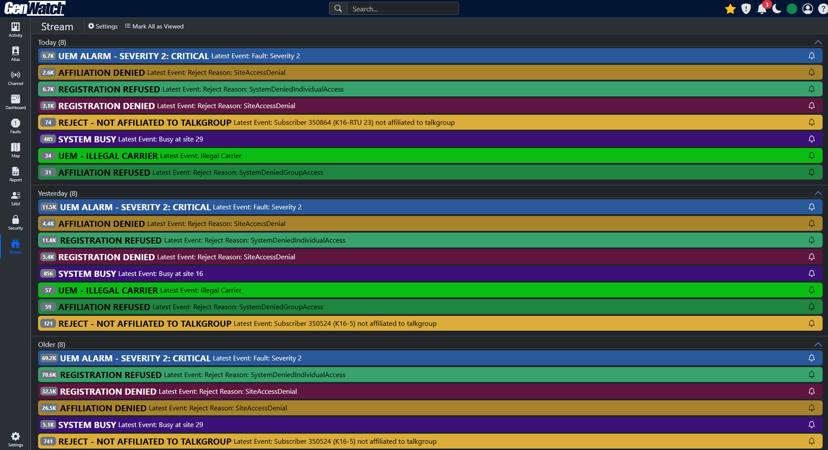Viewport: 828px width, 450px height.
Task: Click Mark All as Viewed
Action: 154,26
